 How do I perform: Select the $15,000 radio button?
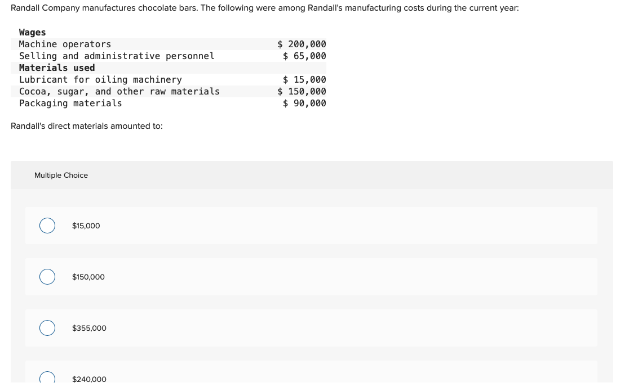(47, 226)
